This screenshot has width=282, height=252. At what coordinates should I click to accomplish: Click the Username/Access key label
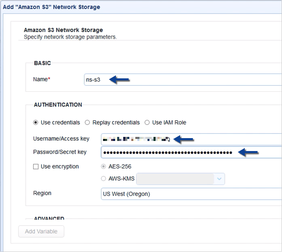61,139
